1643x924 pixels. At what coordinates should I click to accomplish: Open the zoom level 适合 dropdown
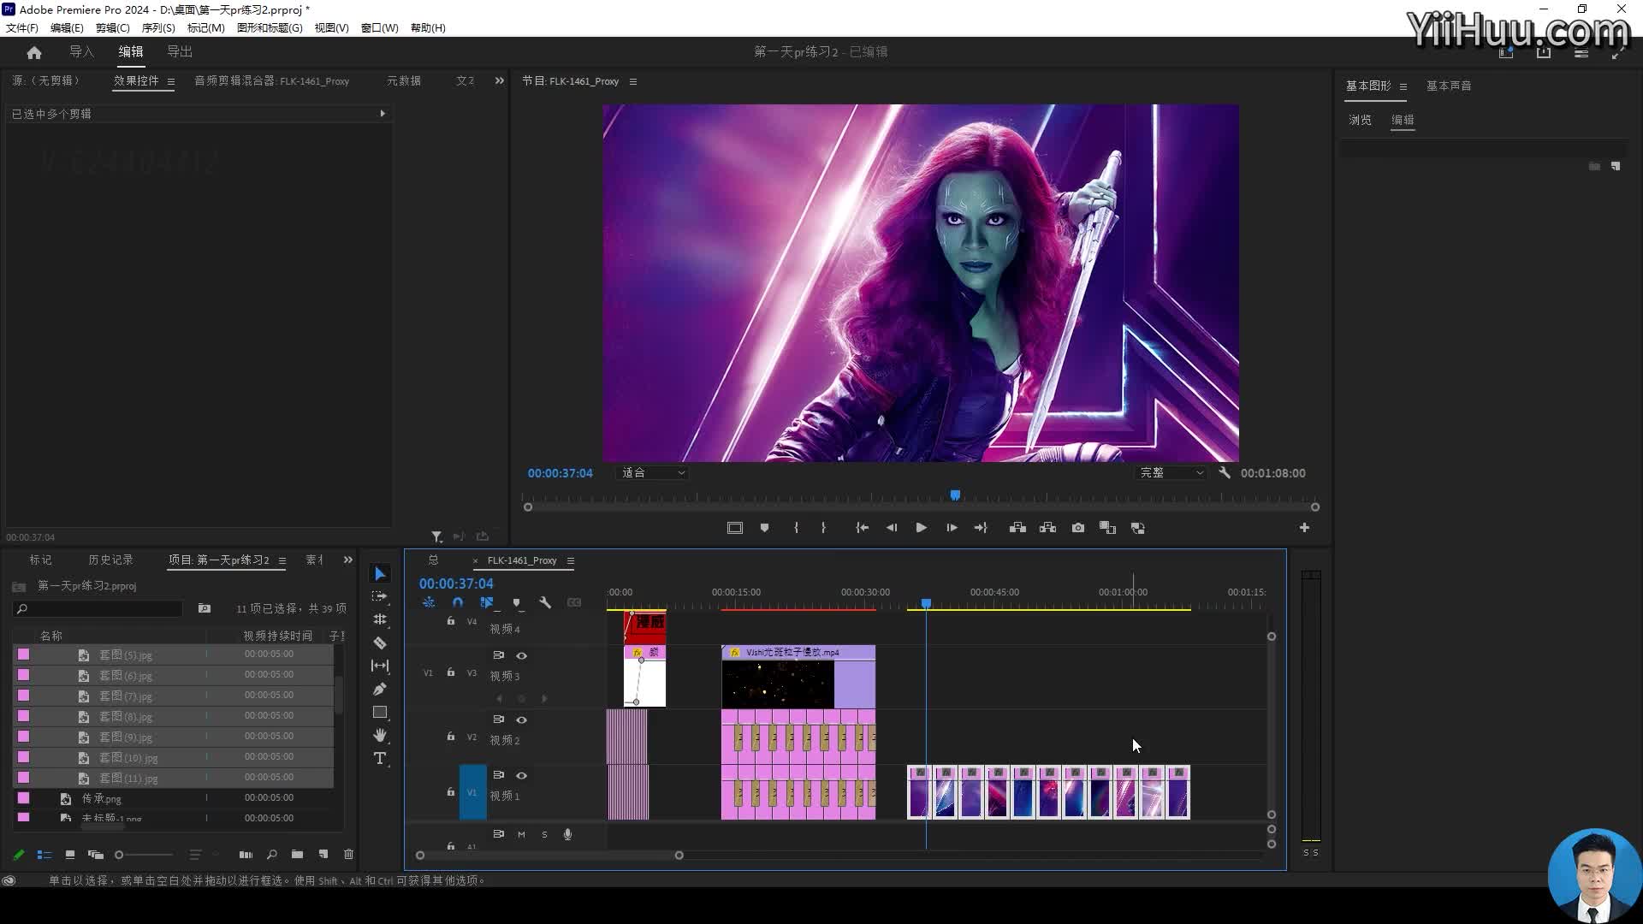click(x=652, y=473)
